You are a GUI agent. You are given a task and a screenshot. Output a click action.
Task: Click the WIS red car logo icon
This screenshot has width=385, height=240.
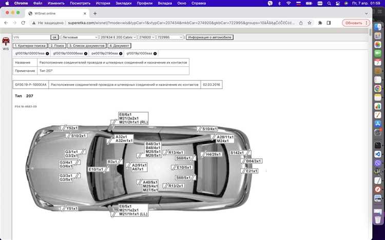6,41
